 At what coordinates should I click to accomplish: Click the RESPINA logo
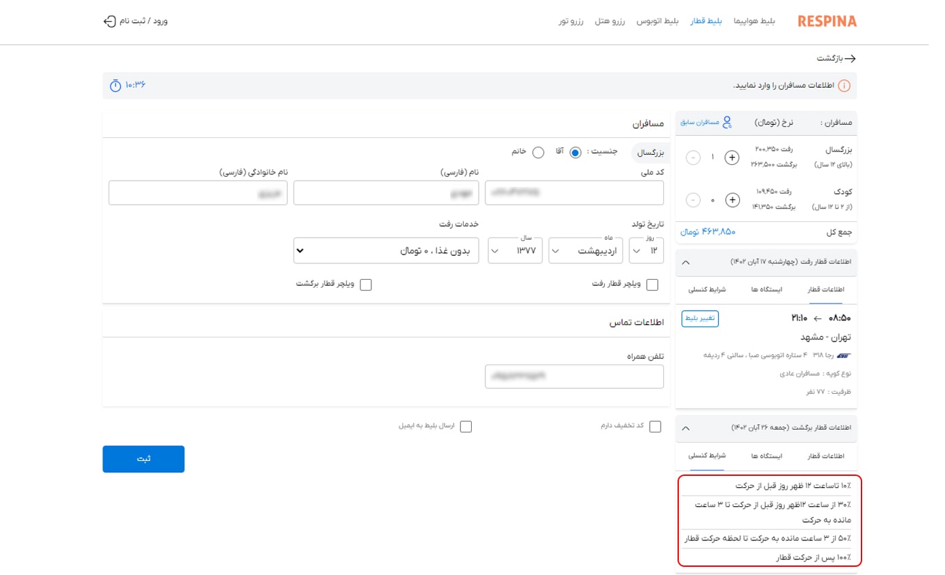(827, 21)
